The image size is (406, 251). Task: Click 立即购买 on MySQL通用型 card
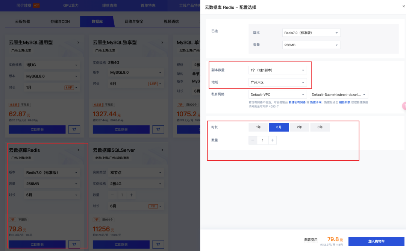(37, 129)
